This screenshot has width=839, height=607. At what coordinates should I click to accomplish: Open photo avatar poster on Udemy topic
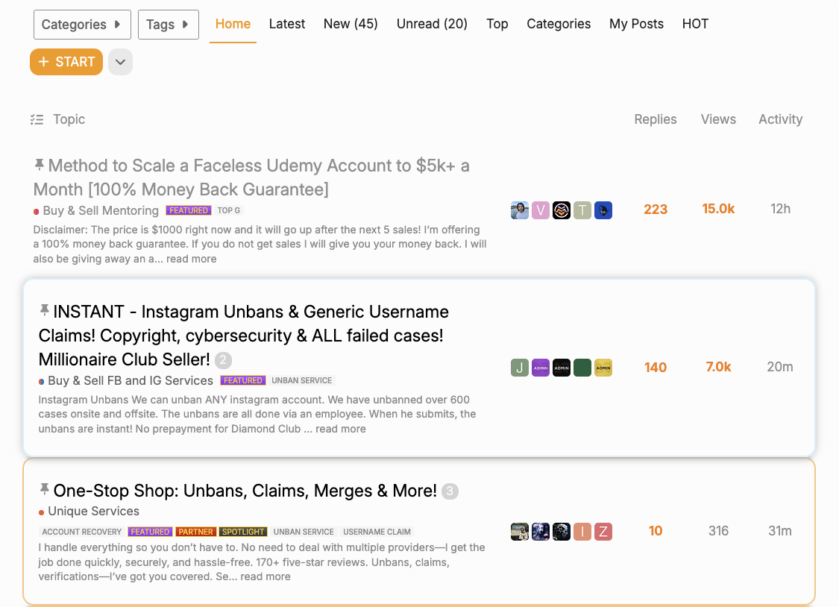click(x=520, y=210)
